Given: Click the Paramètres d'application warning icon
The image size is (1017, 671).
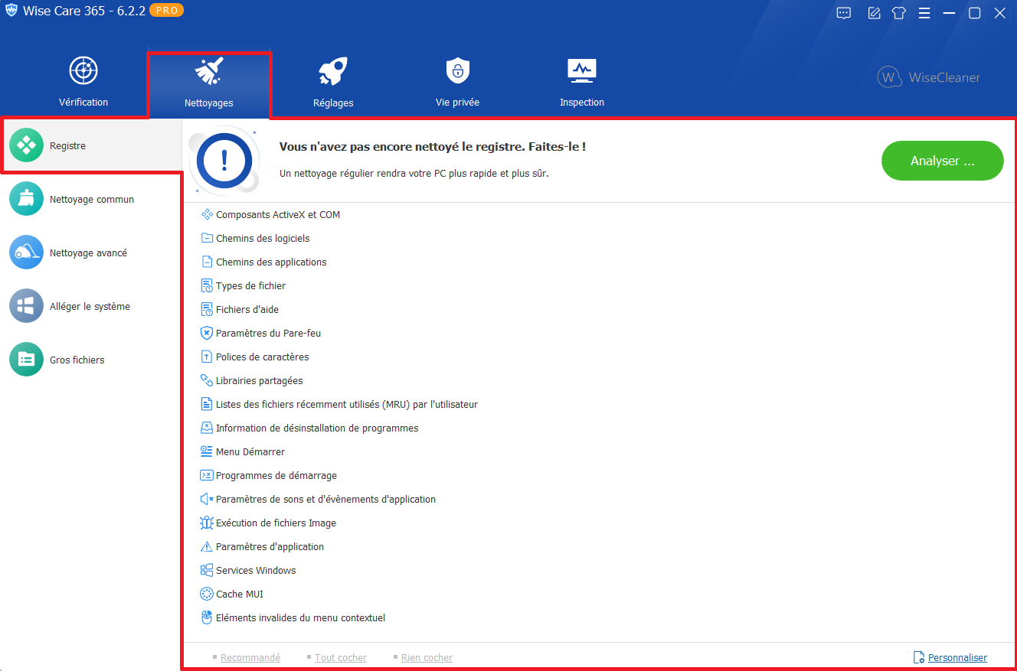Looking at the screenshot, I should pos(206,546).
